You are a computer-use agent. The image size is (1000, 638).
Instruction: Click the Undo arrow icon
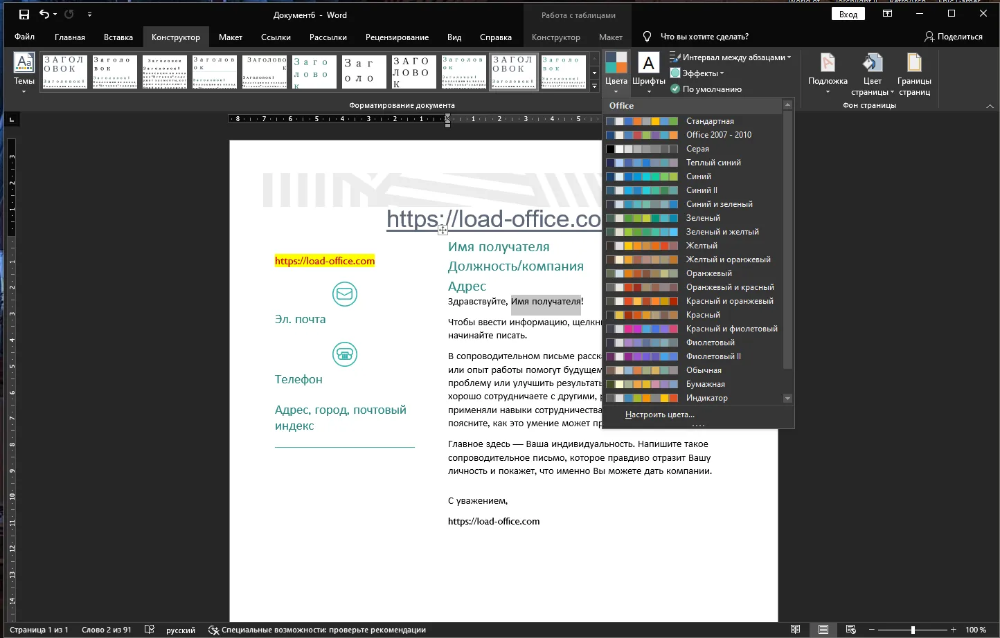[x=44, y=15]
